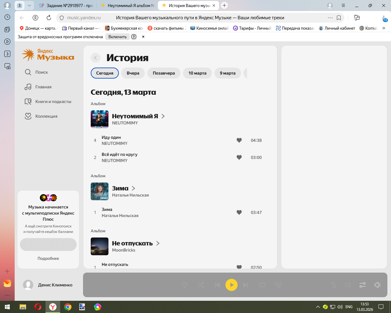Open lyrics view in player bar
Image resolution: width=391 pixels, height=313 pixels.
[334, 285]
